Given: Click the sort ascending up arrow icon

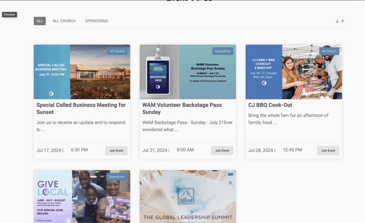Looking at the screenshot, I should point(343,21).
